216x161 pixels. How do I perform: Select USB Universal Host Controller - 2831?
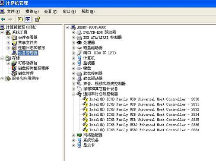[x=144, y=104]
